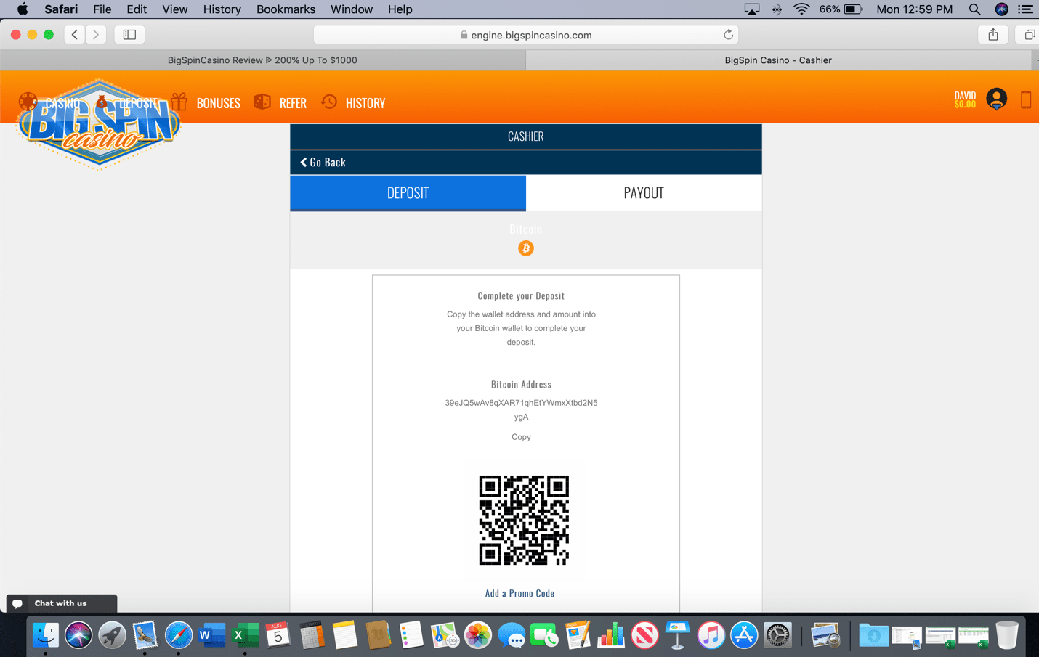This screenshot has height=657, width=1039.
Task: Go back in Safari
Action: coord(75,35)
